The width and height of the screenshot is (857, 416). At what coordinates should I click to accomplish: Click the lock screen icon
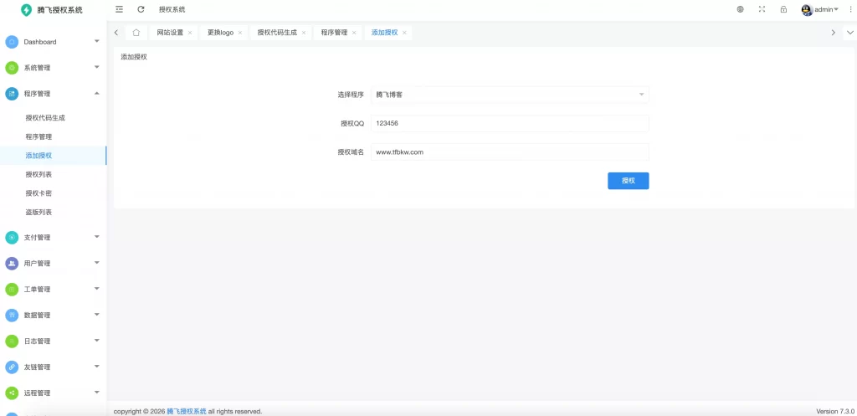783,9
